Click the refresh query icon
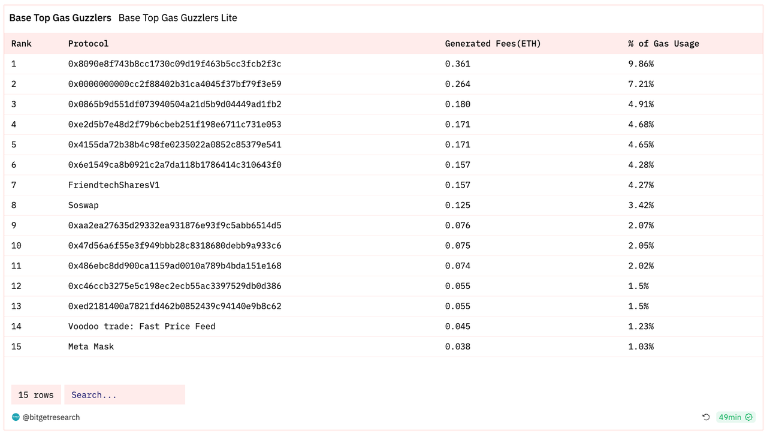The width and height of the screenshot is (767, 434). click(706, 417)
